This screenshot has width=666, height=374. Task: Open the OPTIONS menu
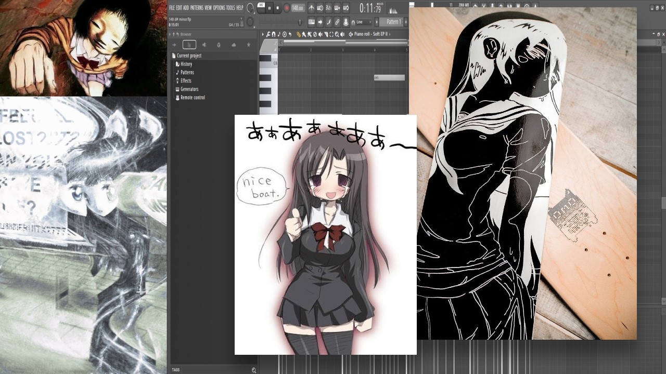point(219,8)
